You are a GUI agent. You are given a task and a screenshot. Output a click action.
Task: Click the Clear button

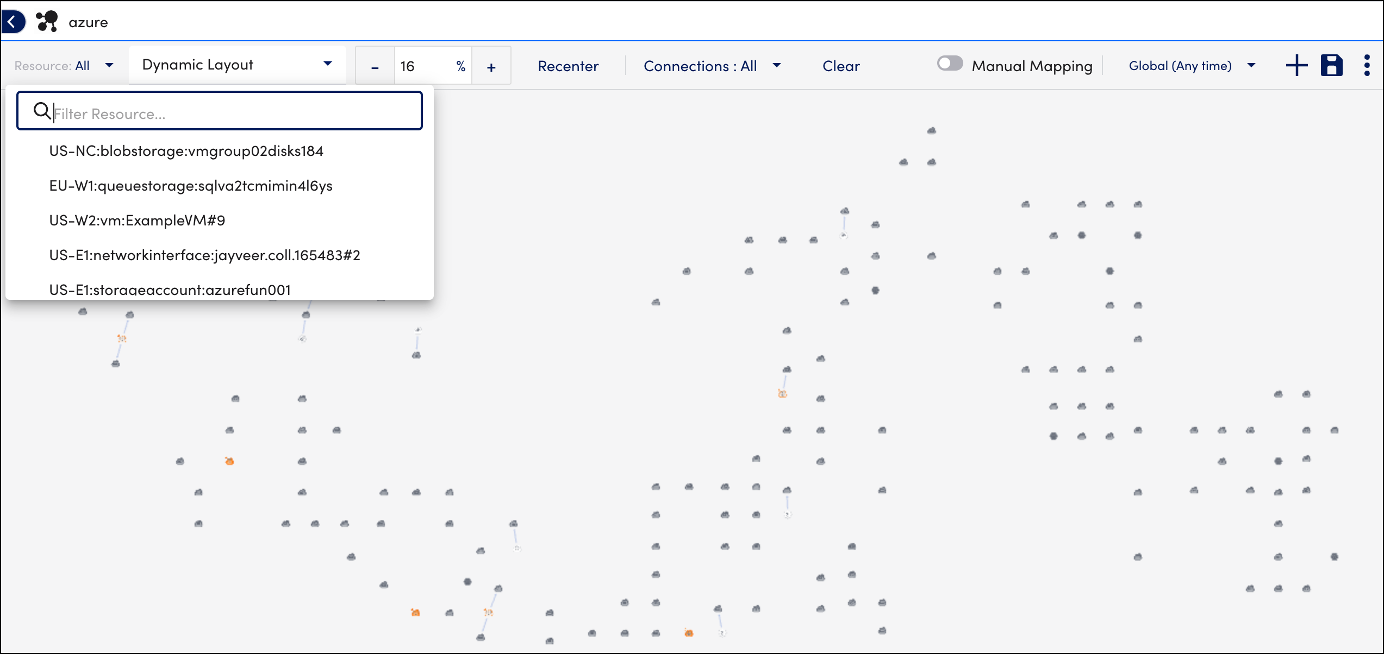coord(841,66)
